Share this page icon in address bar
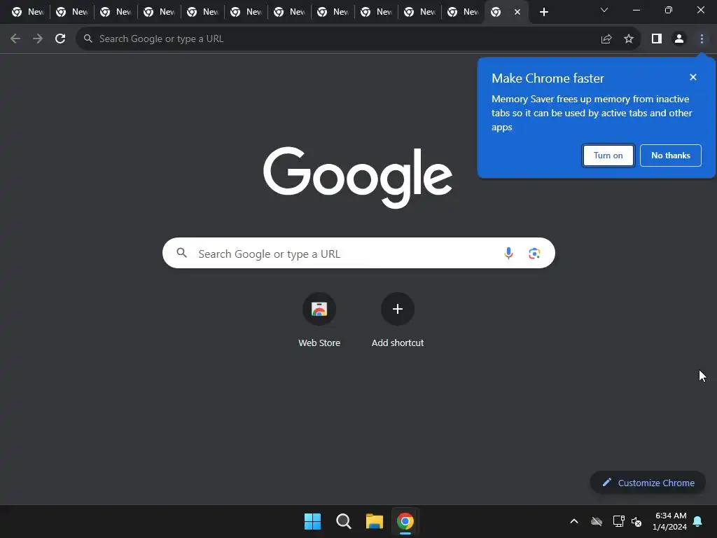Image resolution: width=717 pixels, height=538 pixels. click(606, 39)
